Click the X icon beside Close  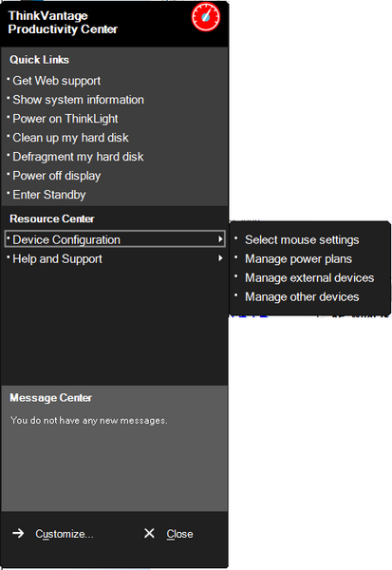[x=149, y=533]
